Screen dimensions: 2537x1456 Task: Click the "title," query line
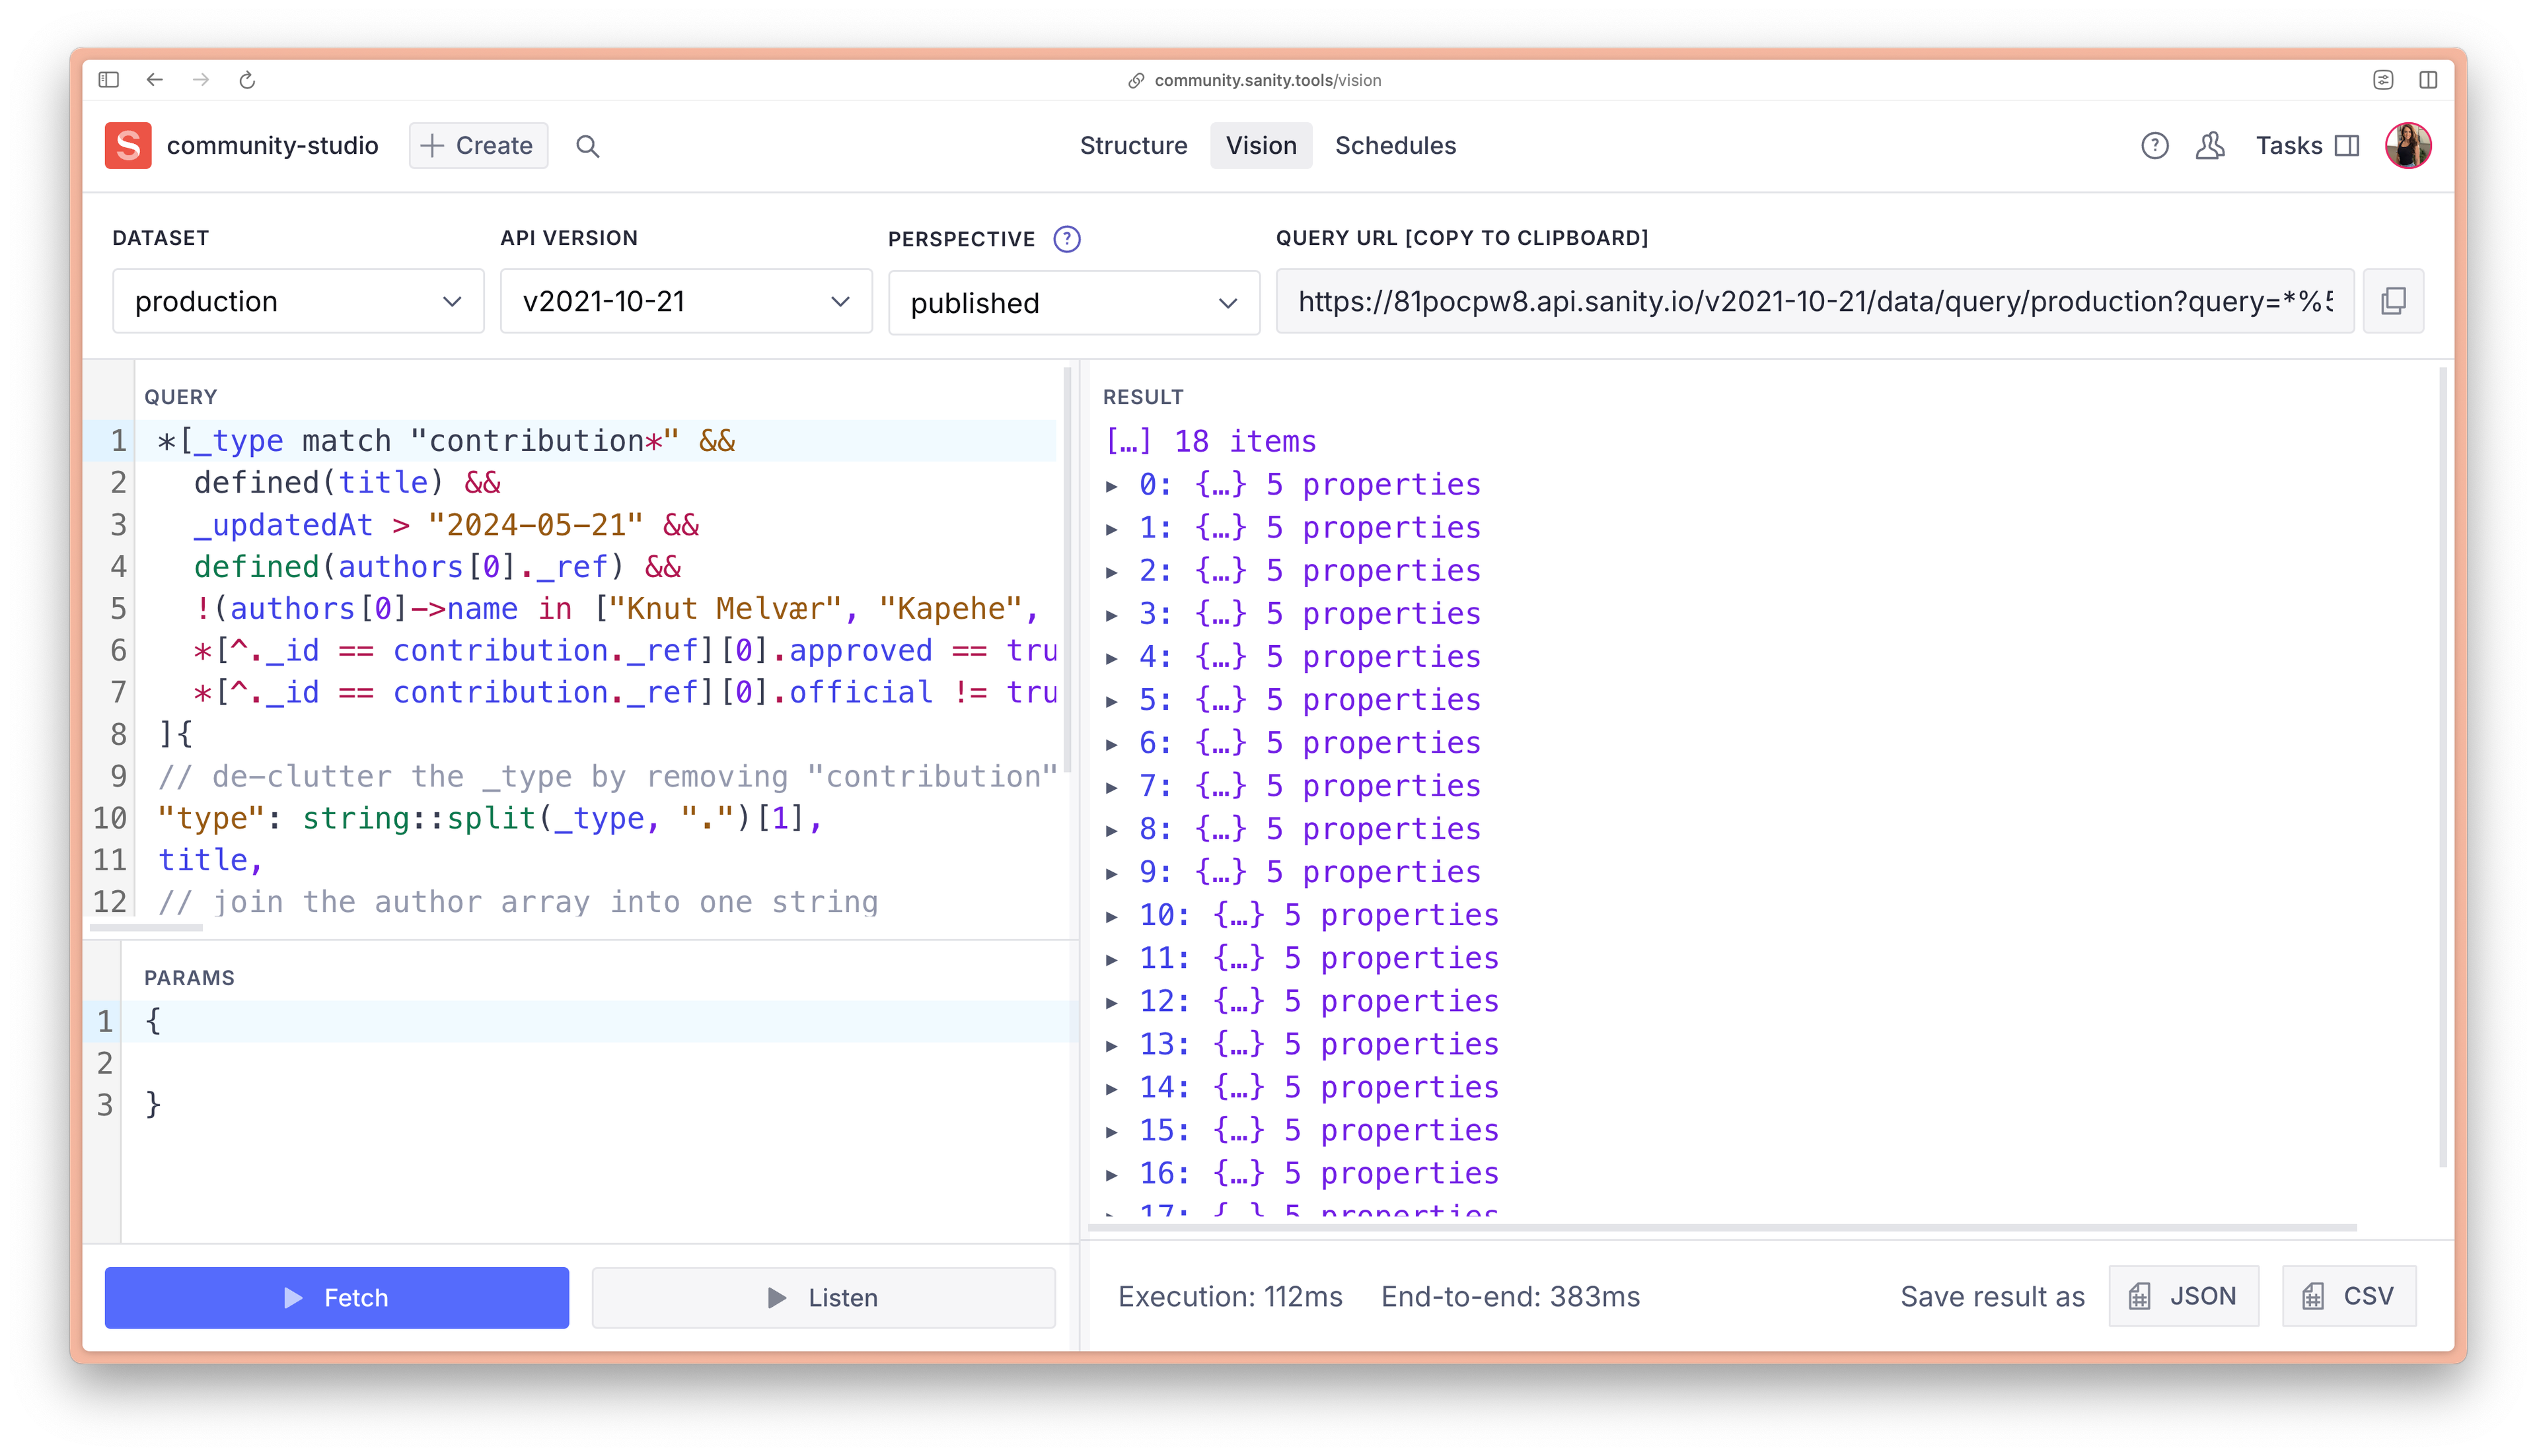pos(210,861)
